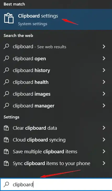Open Clear clipboard data setting
Screen dimensions: 112x191
[x=56, y=128]
